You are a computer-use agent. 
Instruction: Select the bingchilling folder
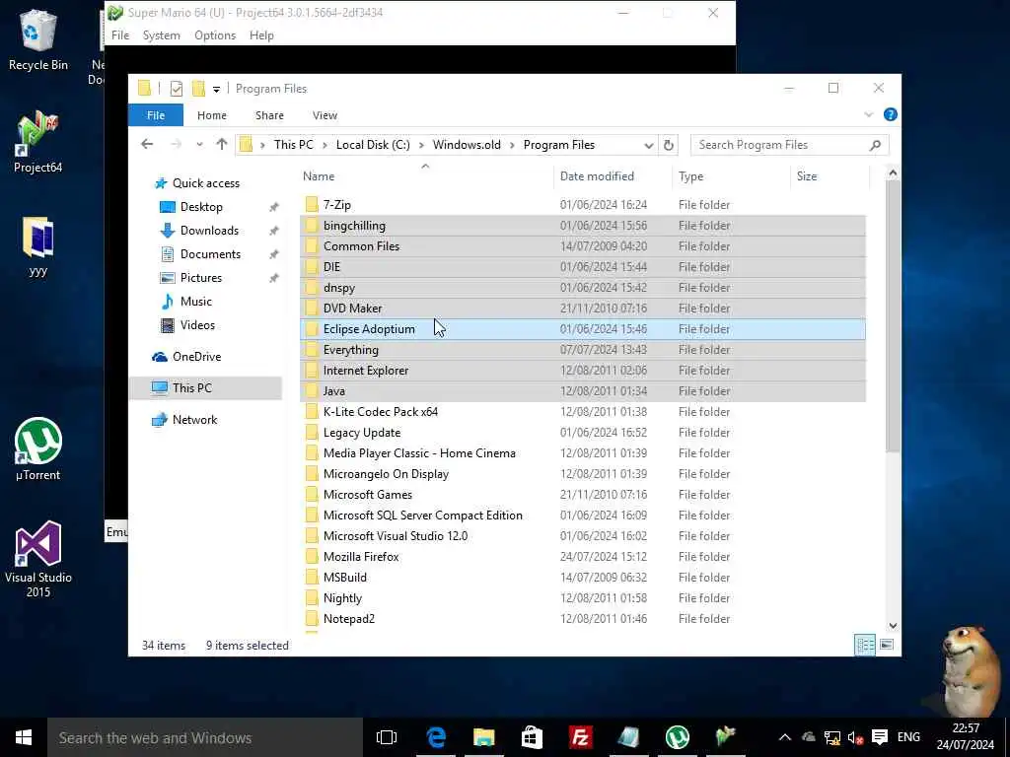(582, 226)
